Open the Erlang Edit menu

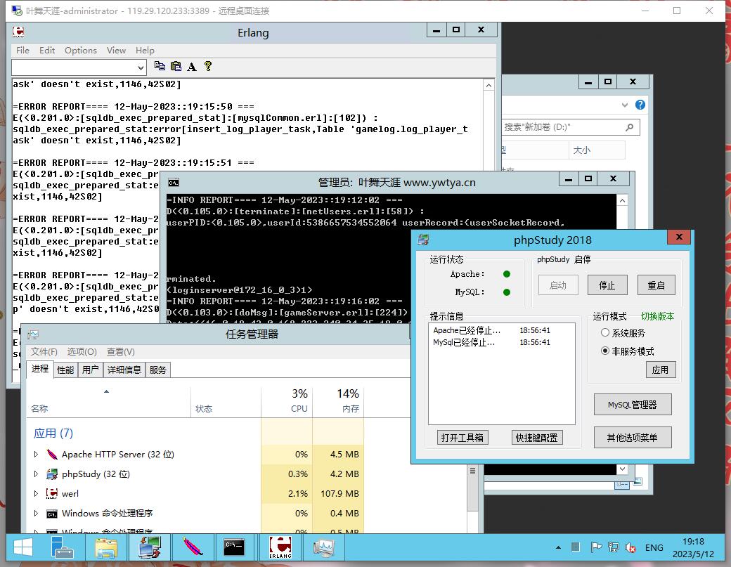coord(47,51)
